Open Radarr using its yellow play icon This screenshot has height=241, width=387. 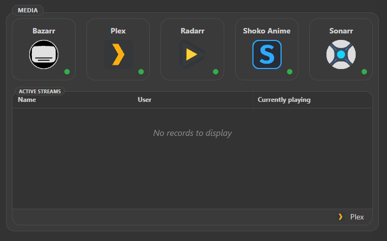pos(192,54)
